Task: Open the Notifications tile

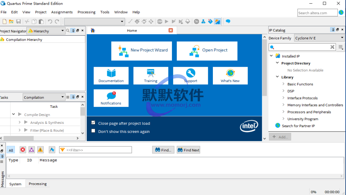Action: tap(111, 98)
